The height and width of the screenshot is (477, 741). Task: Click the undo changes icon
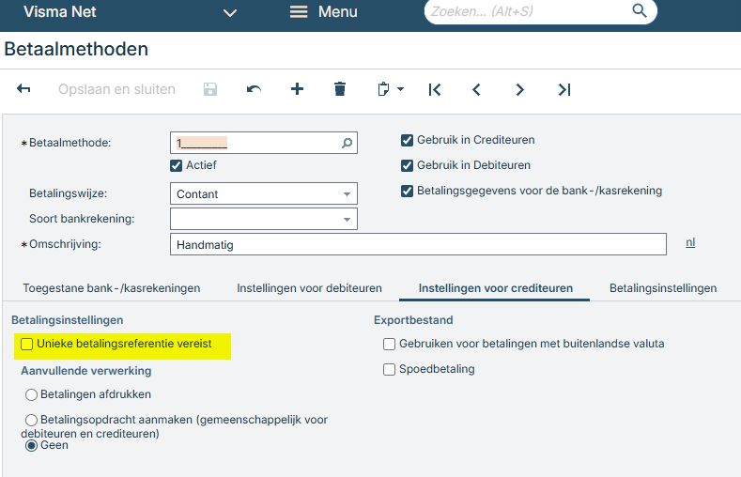[254, 89]
